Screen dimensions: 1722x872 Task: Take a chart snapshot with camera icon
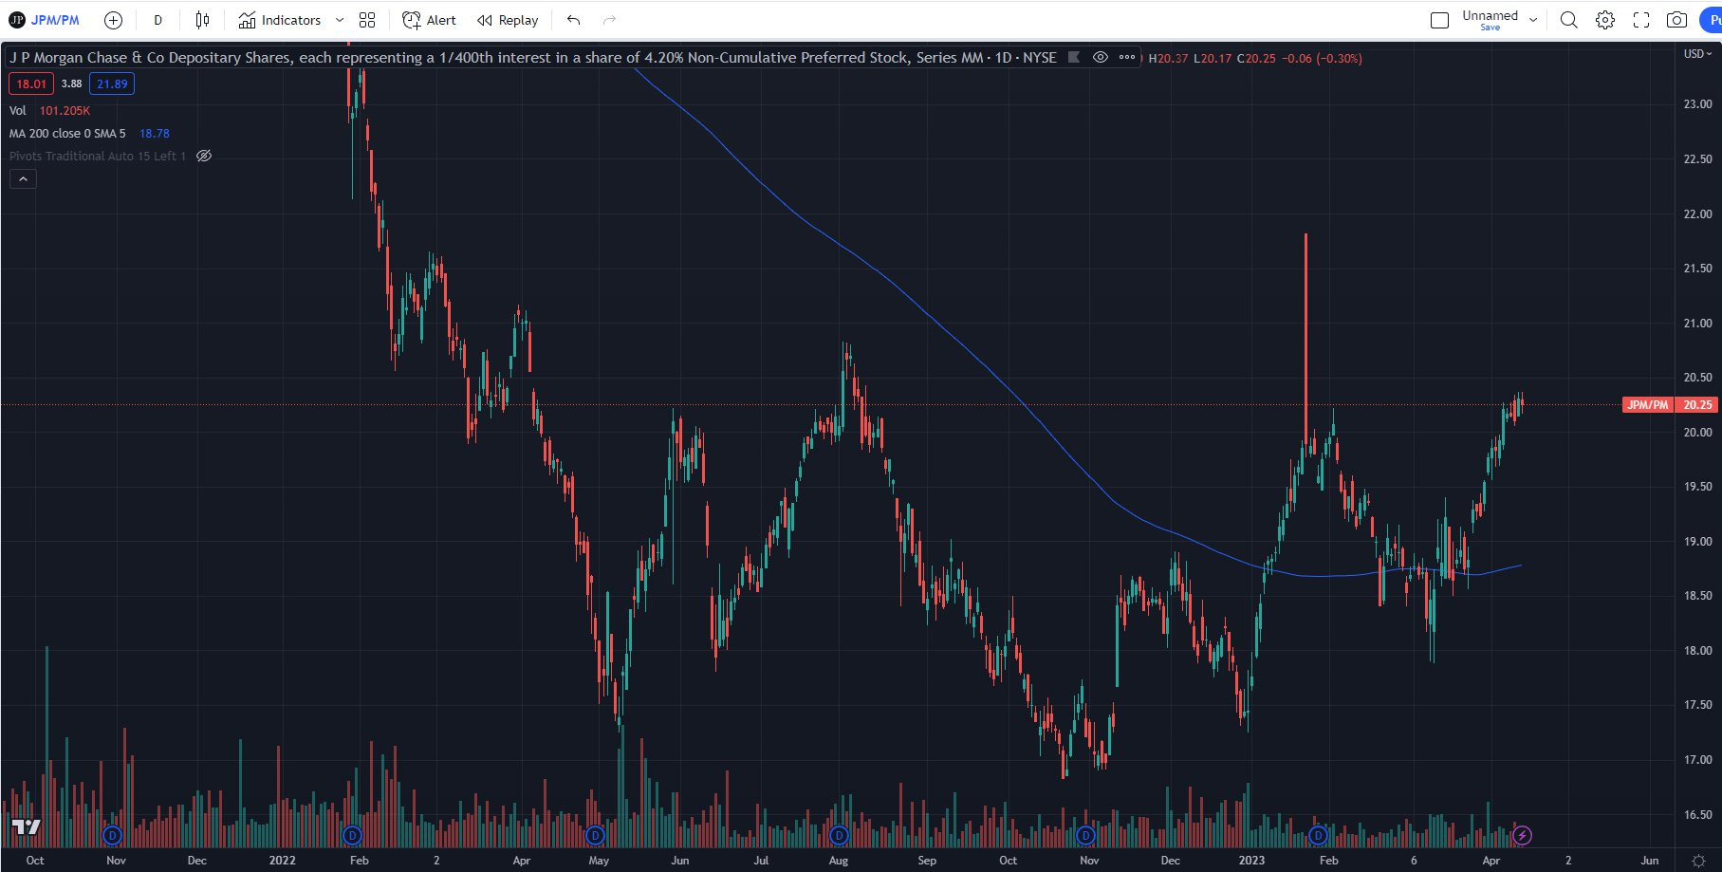coord(1676,20)
